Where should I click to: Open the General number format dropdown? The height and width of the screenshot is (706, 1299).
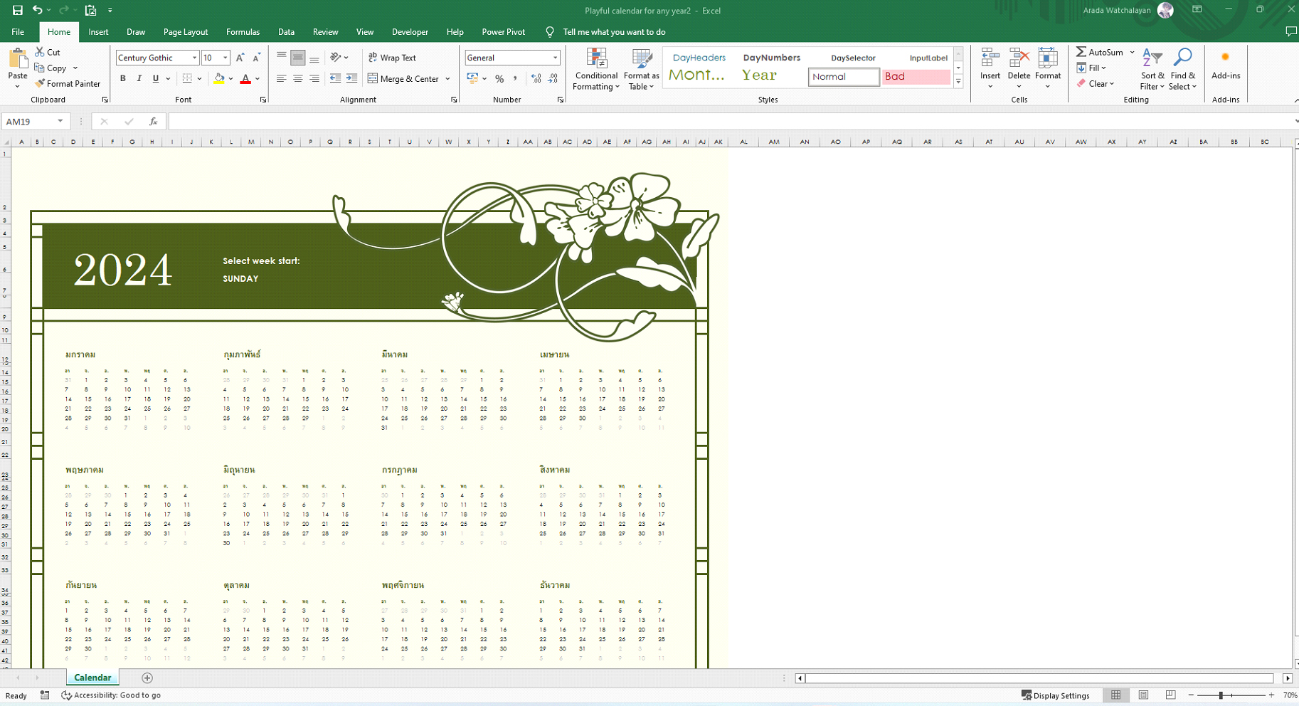tap(555, 58)
